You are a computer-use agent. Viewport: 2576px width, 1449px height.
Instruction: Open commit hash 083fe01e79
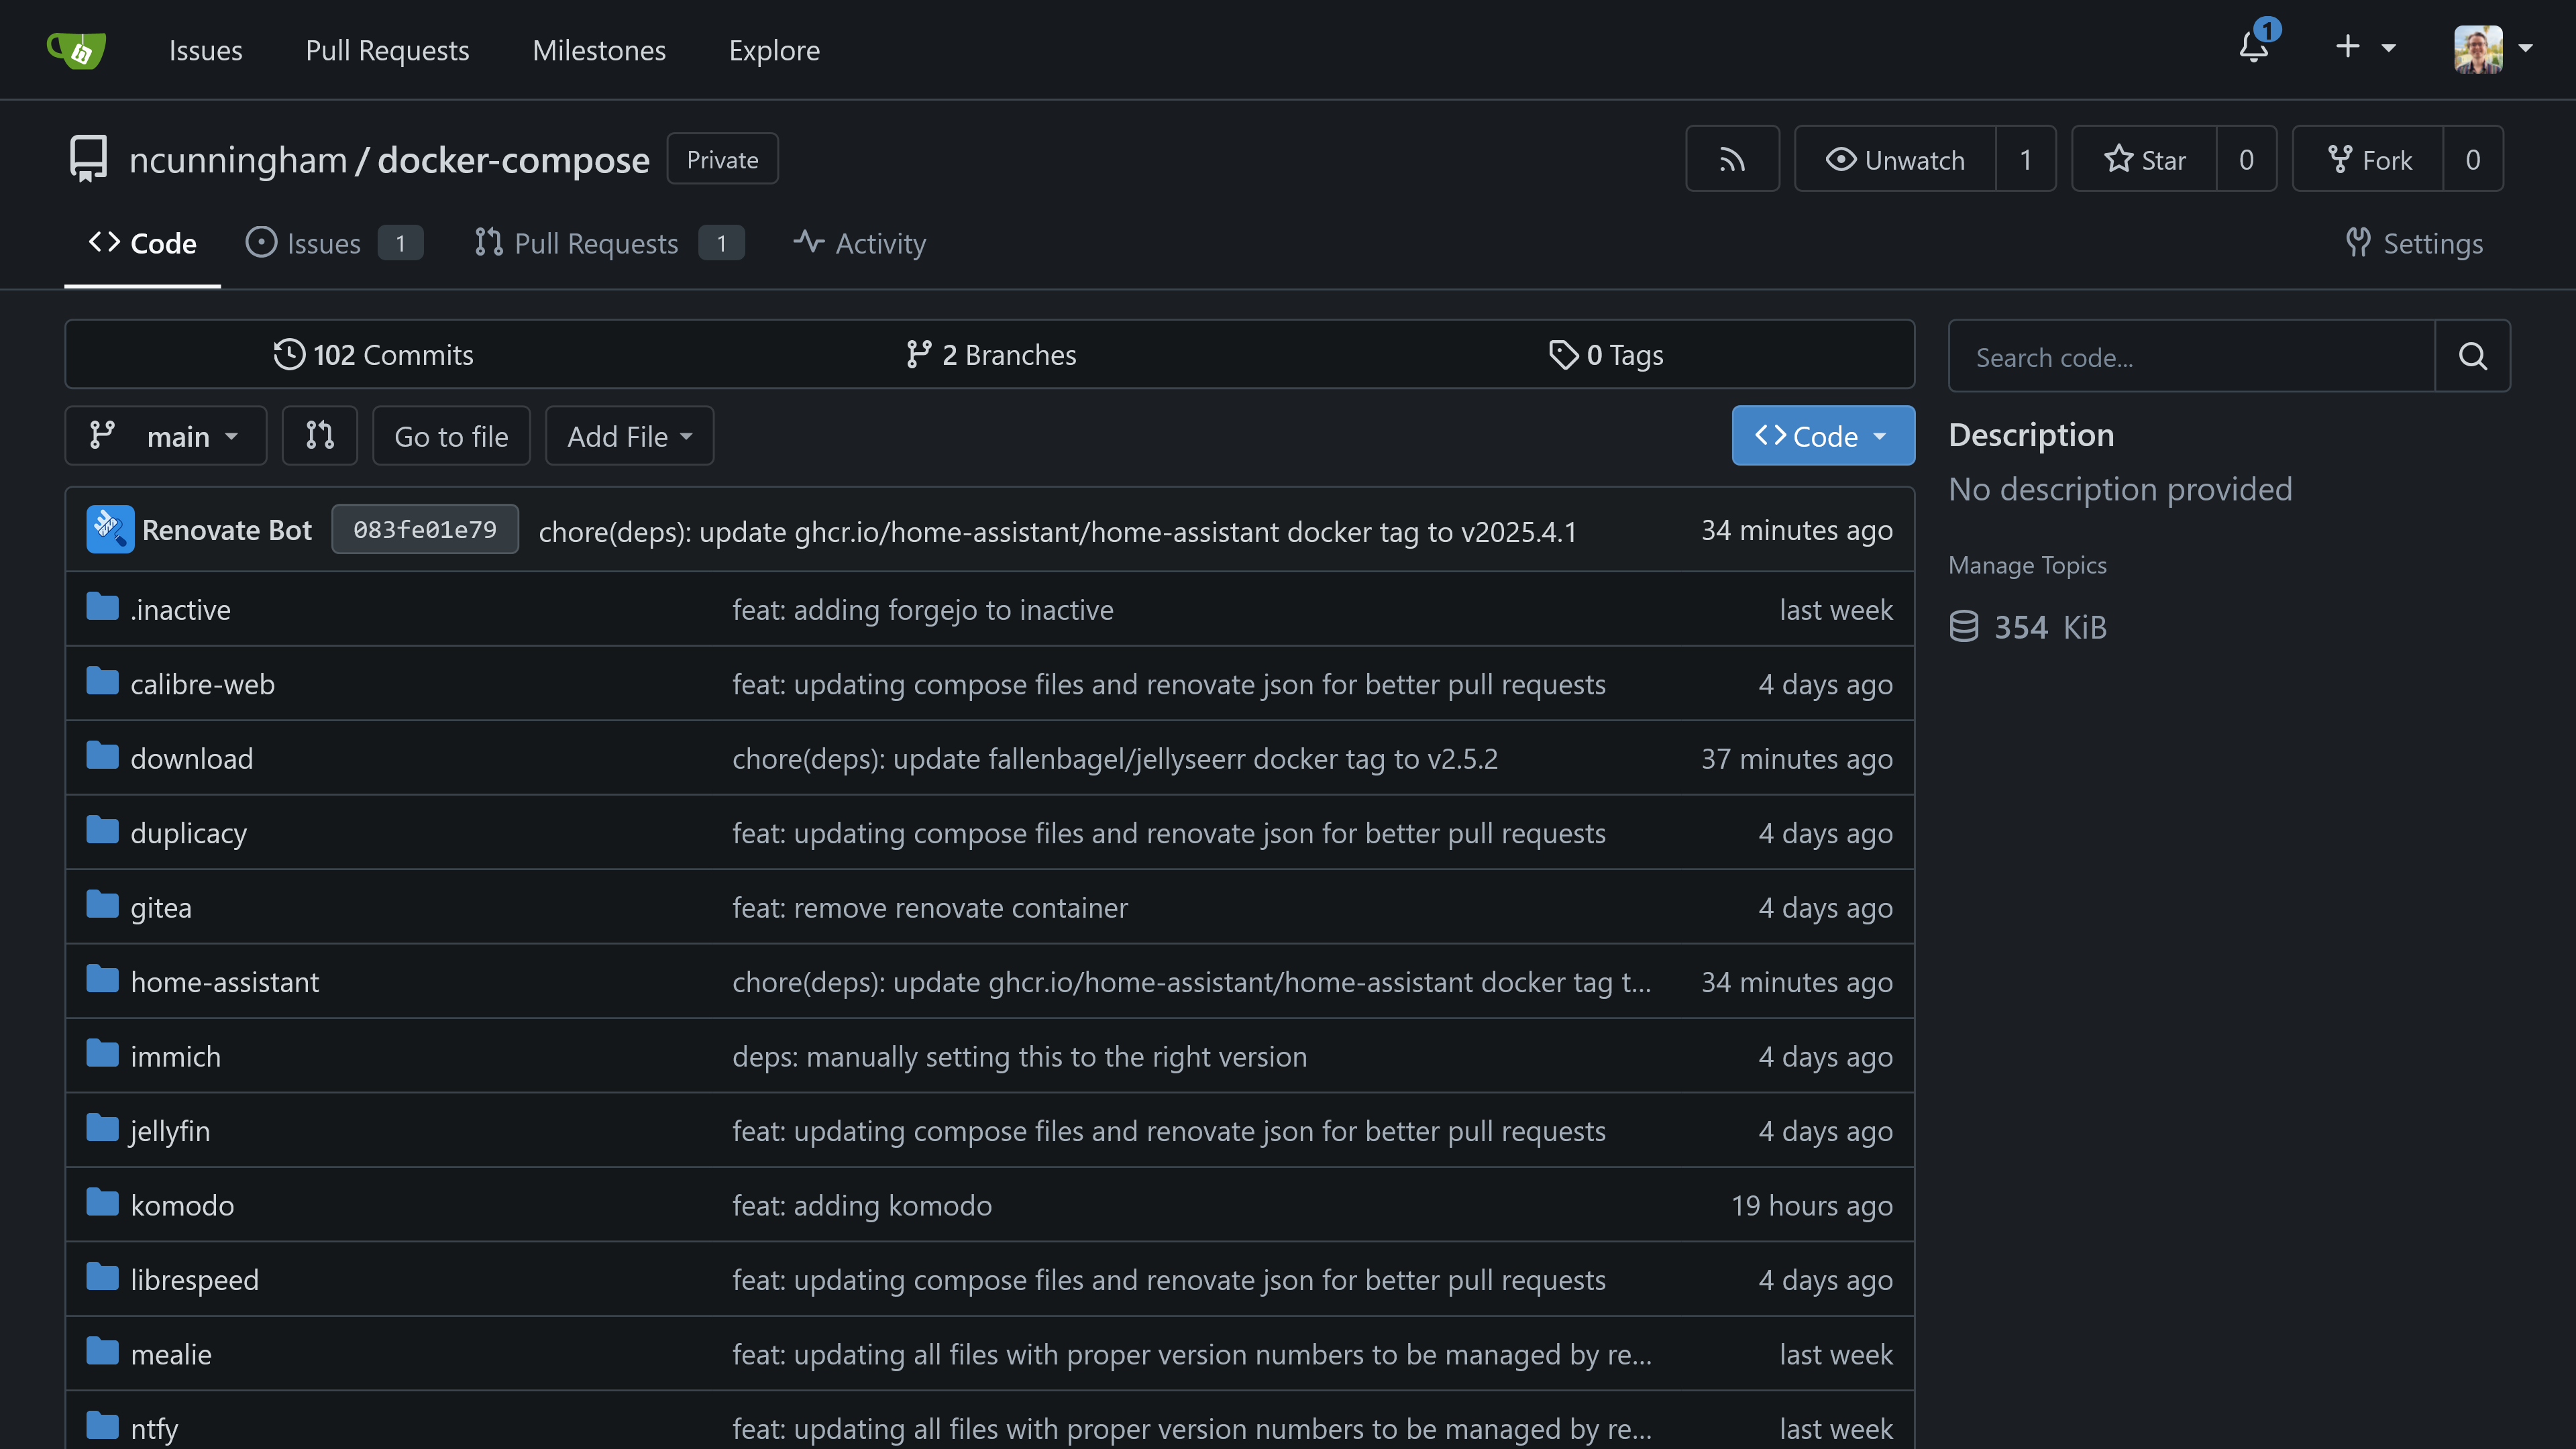point(425,529)
